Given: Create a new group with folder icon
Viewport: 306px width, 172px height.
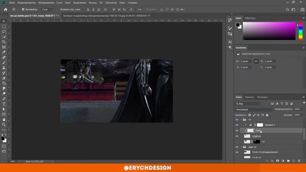Looking at the screenshot, I should tap(288, 161).
